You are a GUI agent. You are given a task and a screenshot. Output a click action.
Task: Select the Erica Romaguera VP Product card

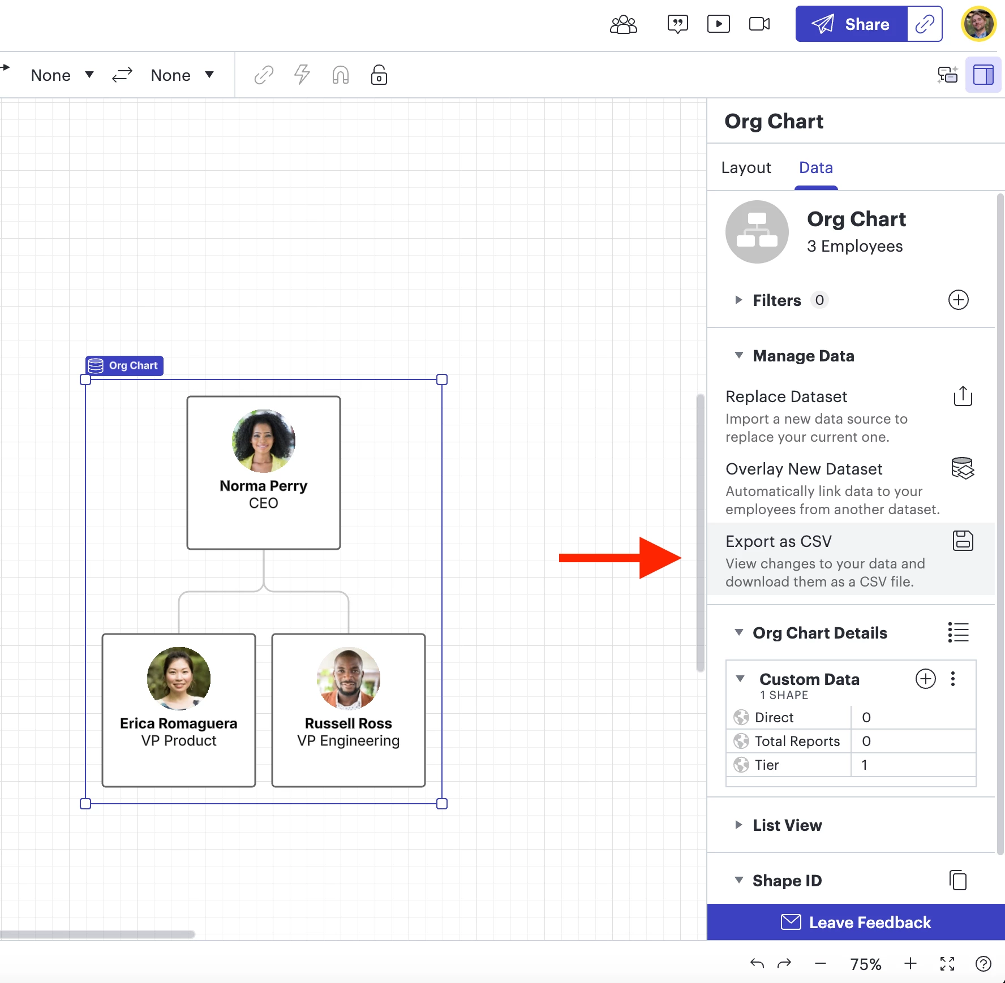pyautogui.click(x=178, y=710)
